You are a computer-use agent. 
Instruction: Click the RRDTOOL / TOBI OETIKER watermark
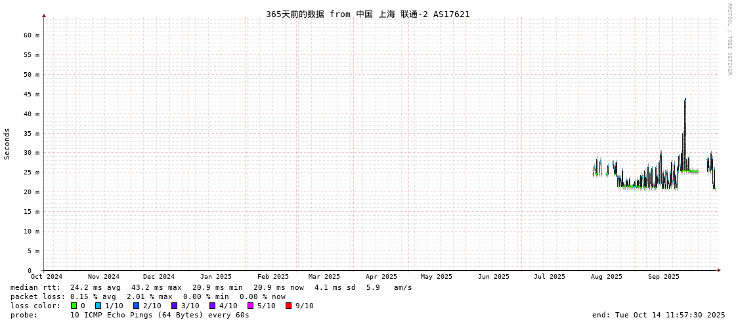click(729, 39)
